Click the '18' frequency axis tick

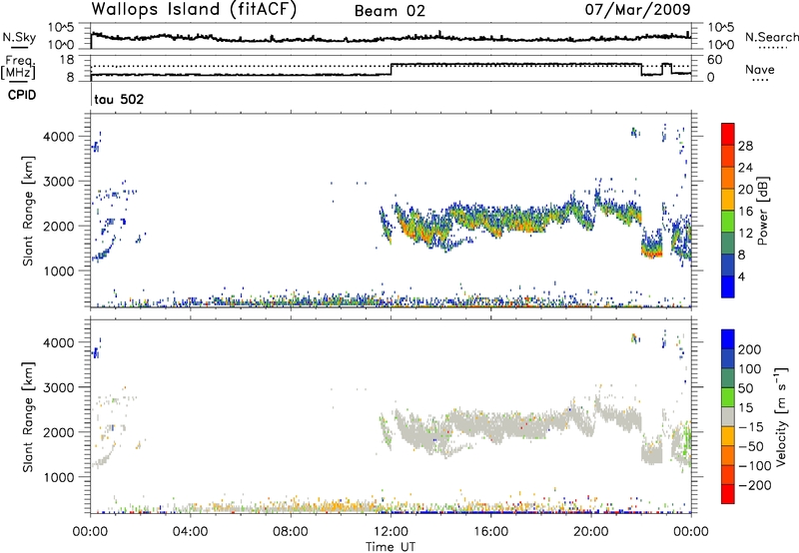(x=67, y=60)
